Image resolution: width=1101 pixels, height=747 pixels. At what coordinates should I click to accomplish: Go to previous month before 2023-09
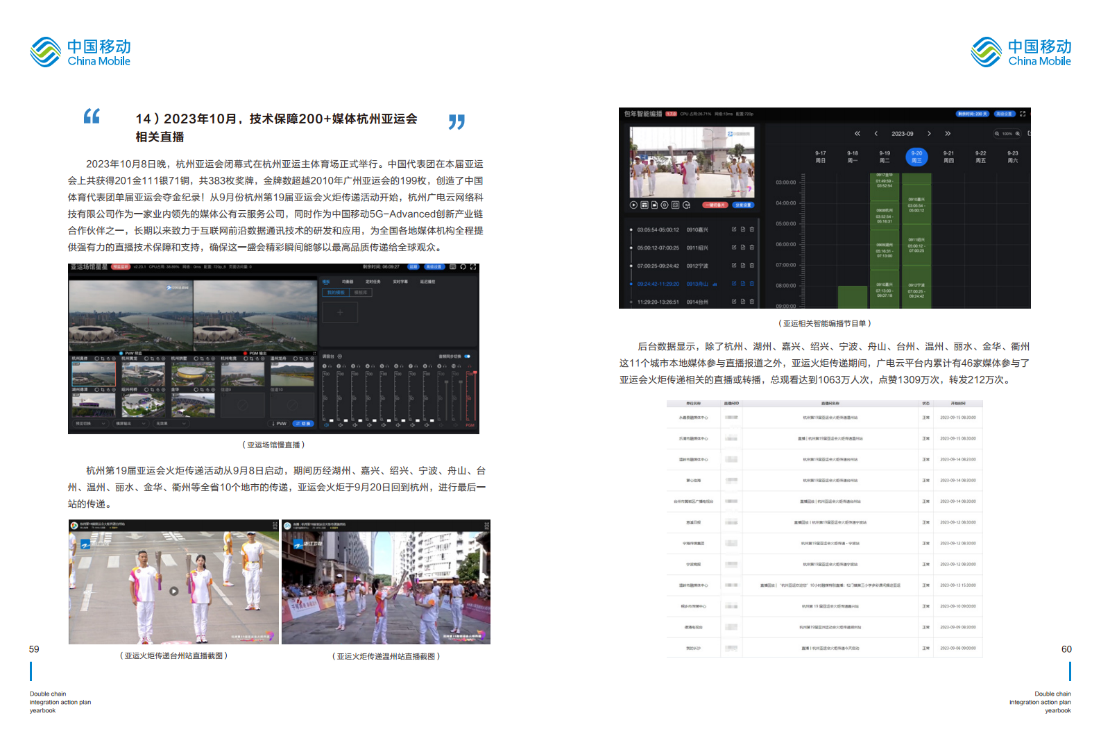coord(876,133)
